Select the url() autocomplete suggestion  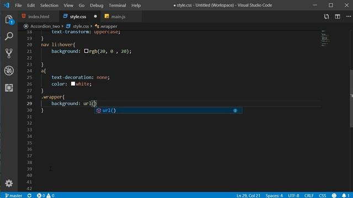168,111
